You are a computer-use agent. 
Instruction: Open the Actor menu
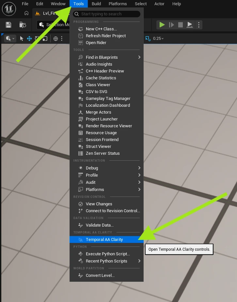click(159, 4)
